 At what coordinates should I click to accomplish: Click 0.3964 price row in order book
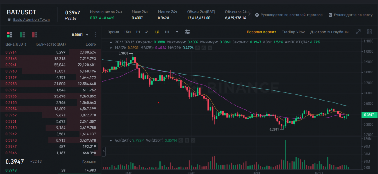(x=11, y=52)
